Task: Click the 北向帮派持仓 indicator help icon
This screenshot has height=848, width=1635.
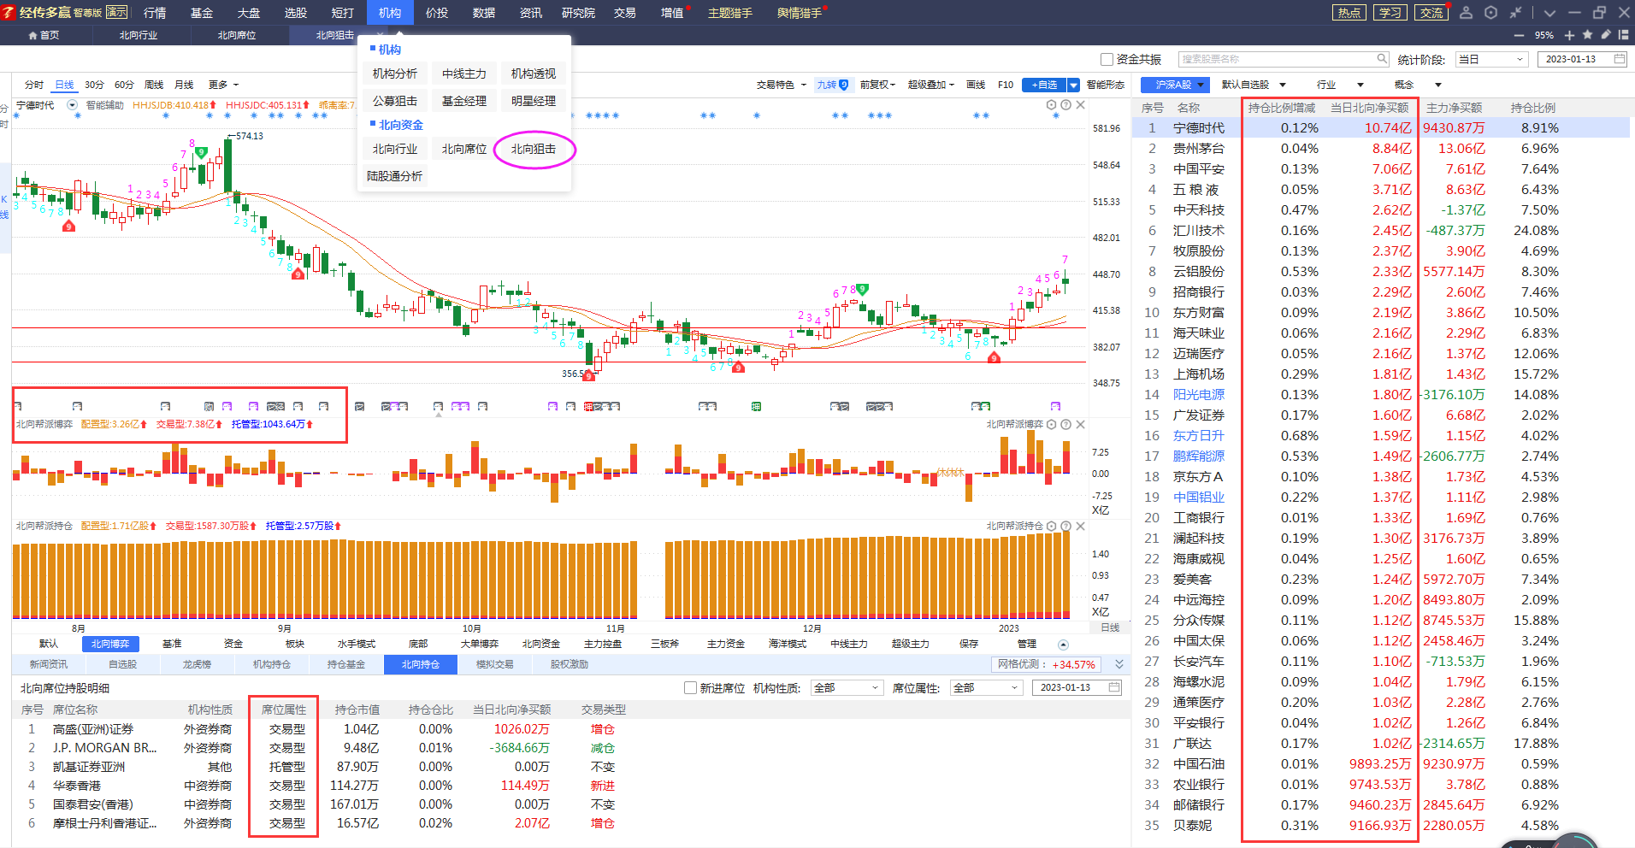Action: 1065,526
